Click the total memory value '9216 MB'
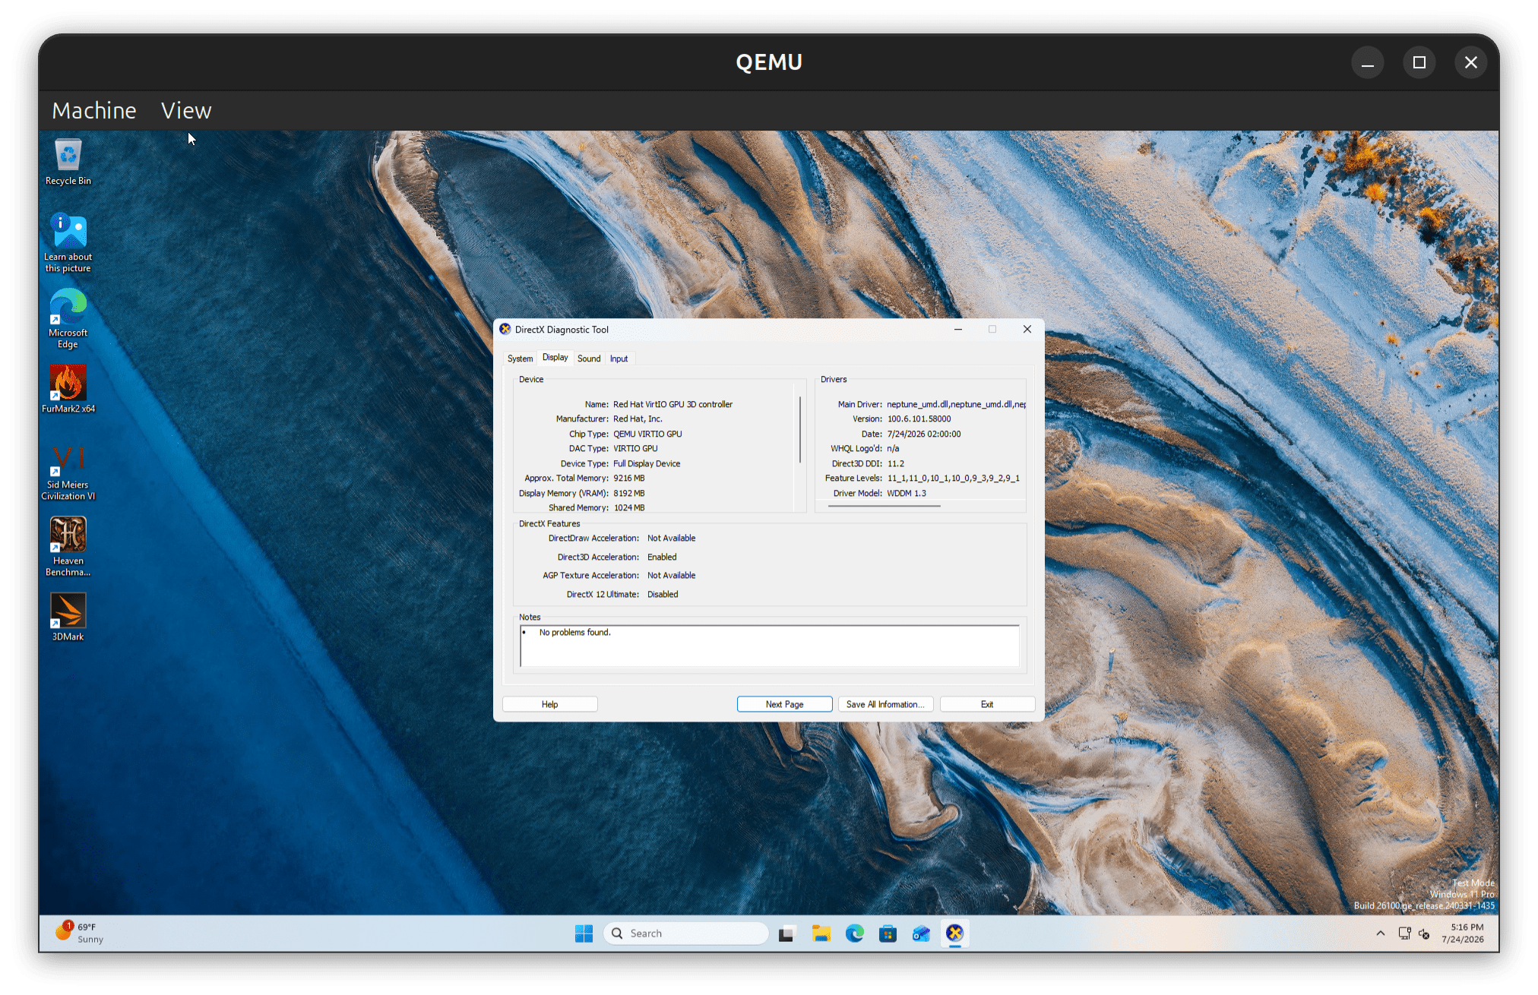 tap(628, 478)
